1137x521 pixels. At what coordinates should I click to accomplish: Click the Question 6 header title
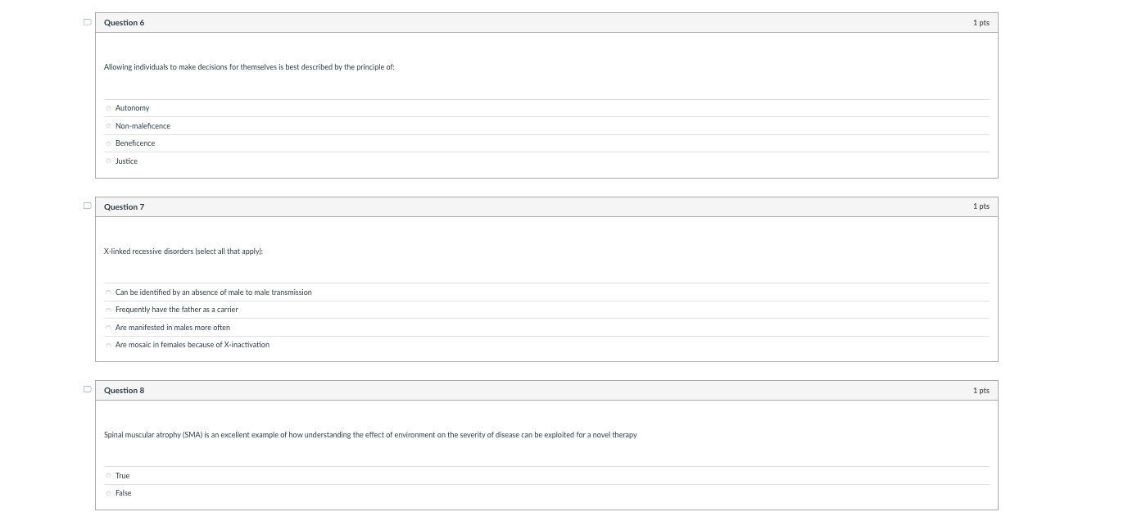pos(124,23)
